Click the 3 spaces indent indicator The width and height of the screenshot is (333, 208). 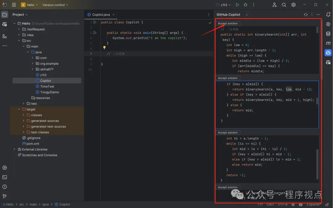313,204
